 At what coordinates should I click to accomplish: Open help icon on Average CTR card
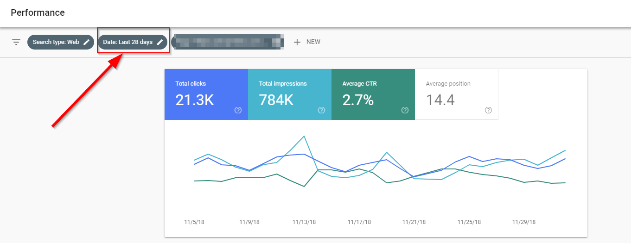[x=405, y=110]
